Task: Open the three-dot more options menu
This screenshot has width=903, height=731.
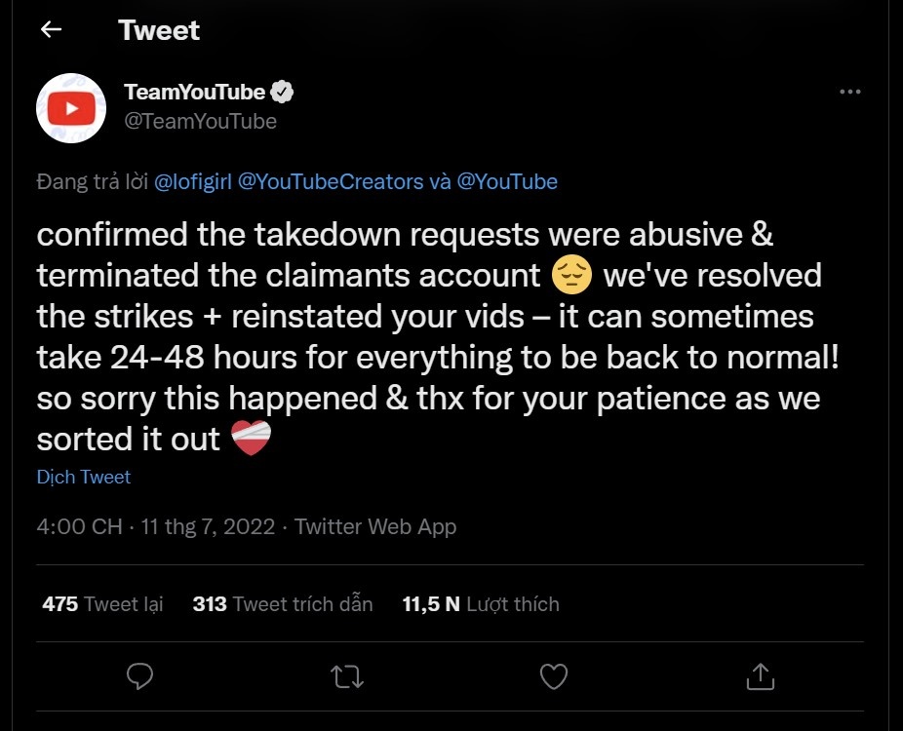Action: pyautogui.click(x=850, y=92)
